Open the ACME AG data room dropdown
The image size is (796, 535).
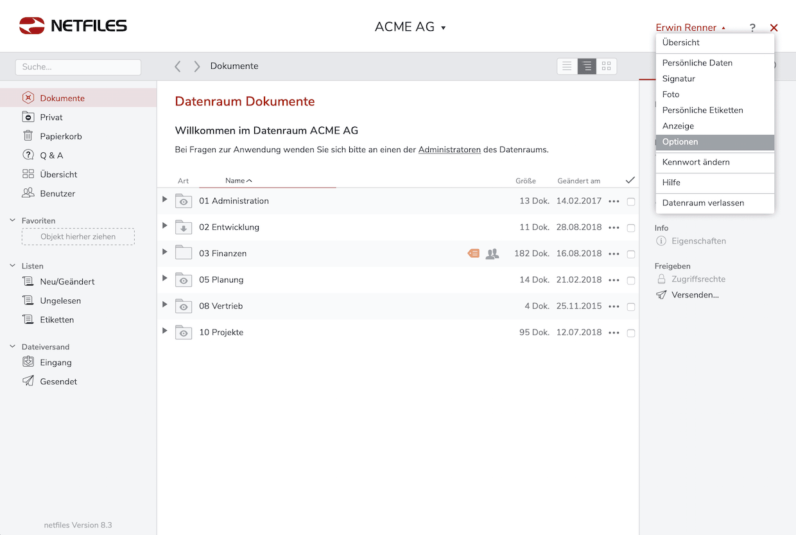coord(410,27)
